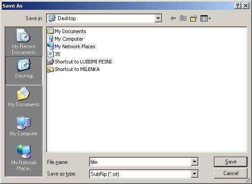Go to My Documents in places bar
This screenshot has width=252, height=184.
coord(24,97)
